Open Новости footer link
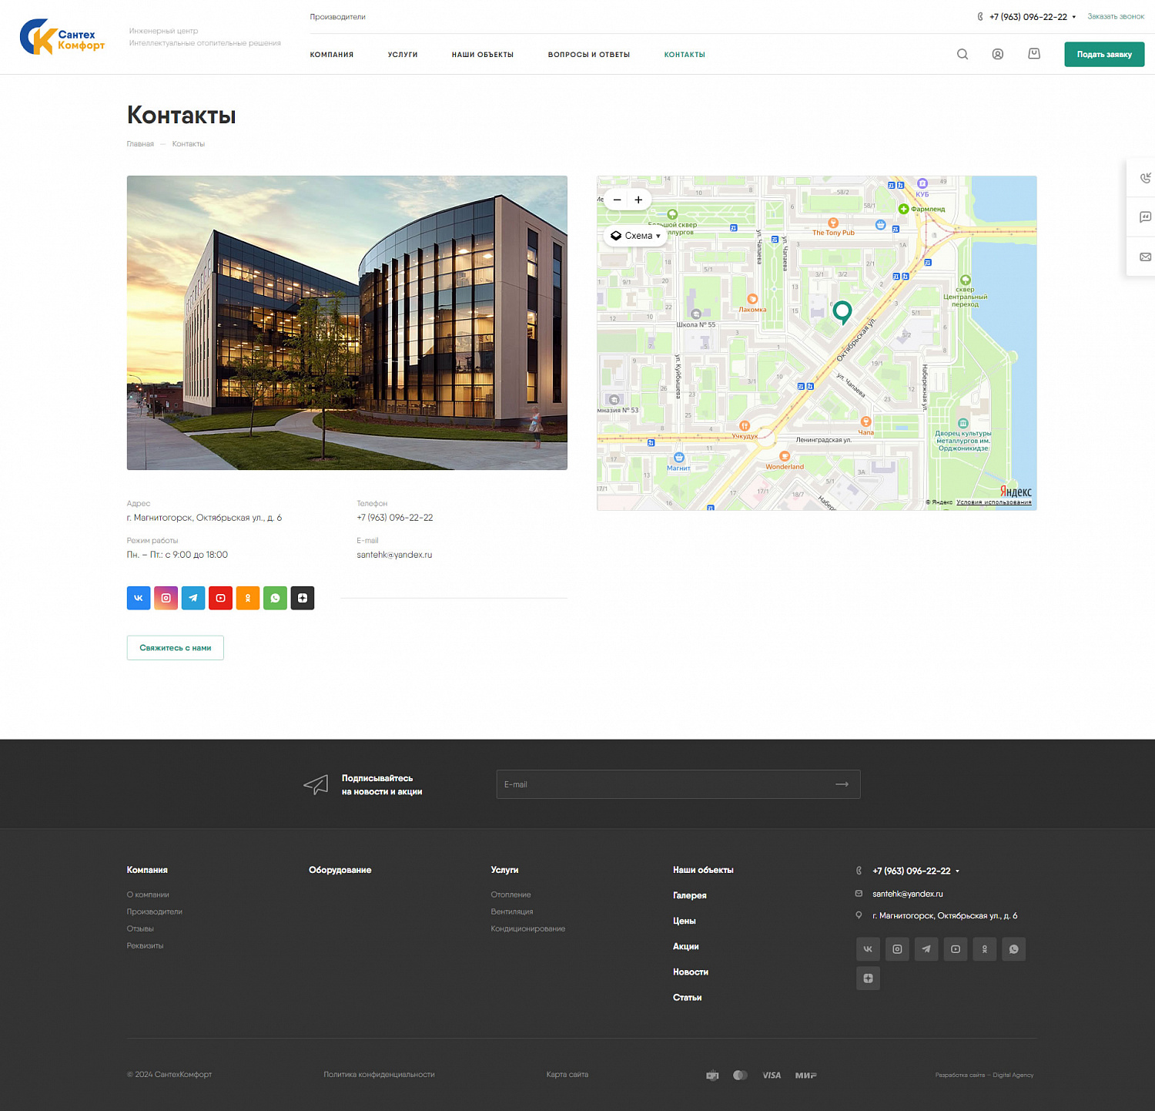The image size is (1155, 1111). [691, 972]
